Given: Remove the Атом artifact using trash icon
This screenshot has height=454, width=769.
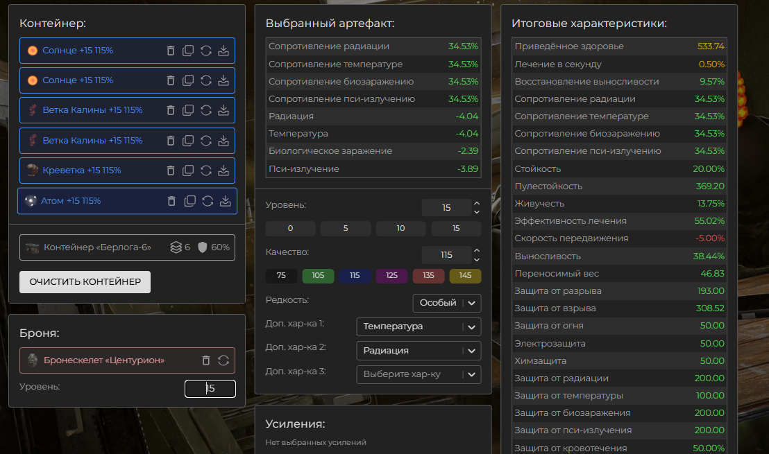Looking at the screenshot, I should 172,201.
